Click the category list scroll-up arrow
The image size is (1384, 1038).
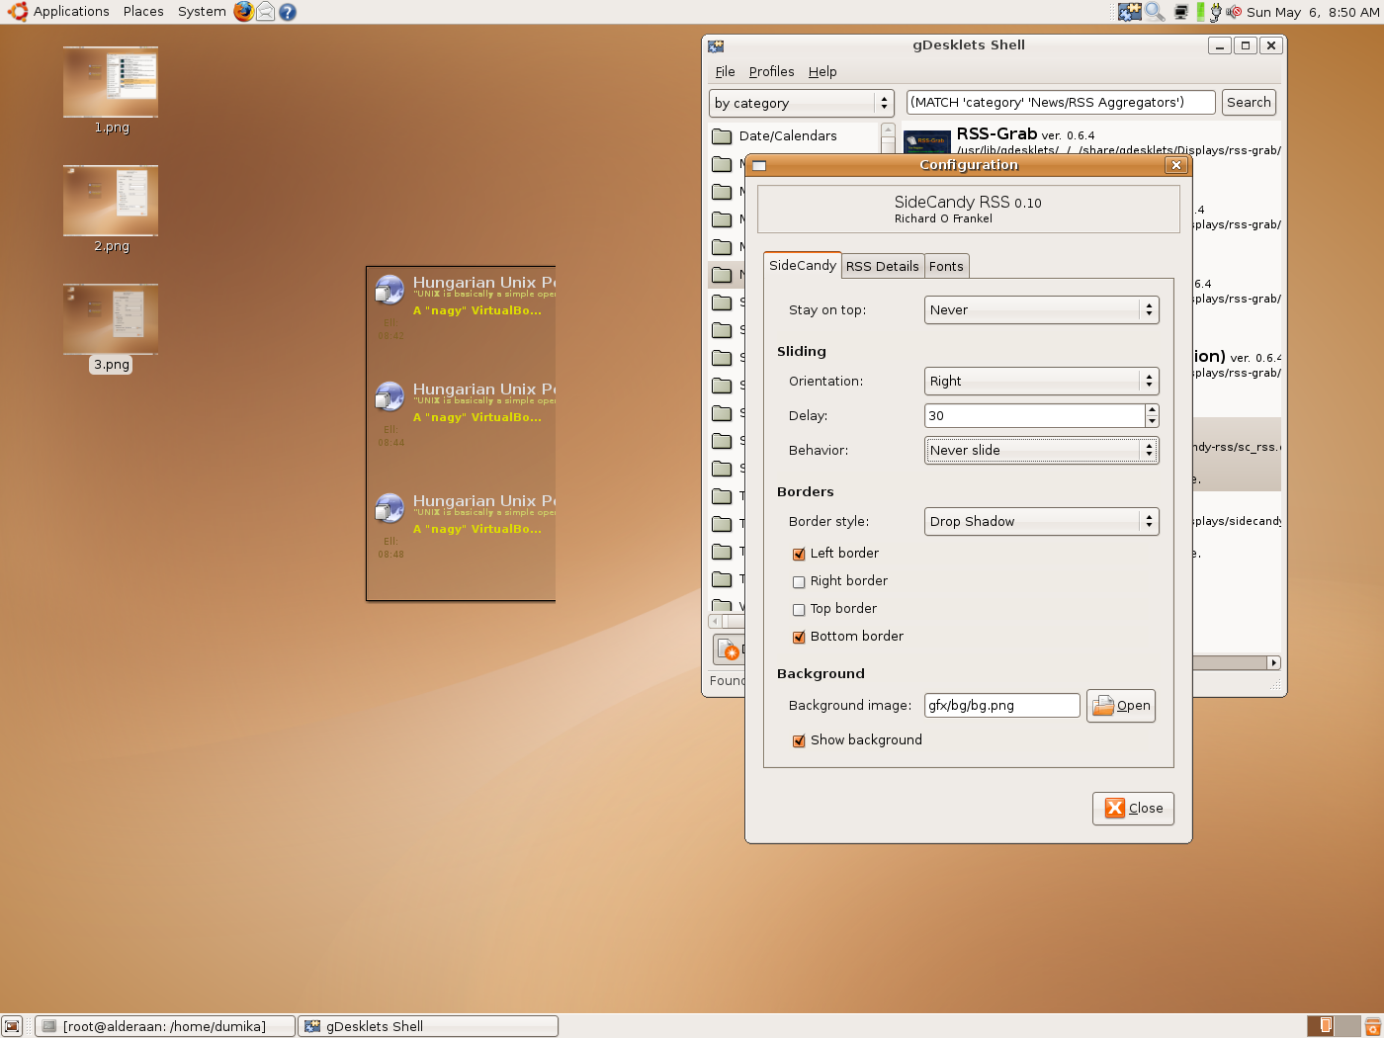click(888, 130)
